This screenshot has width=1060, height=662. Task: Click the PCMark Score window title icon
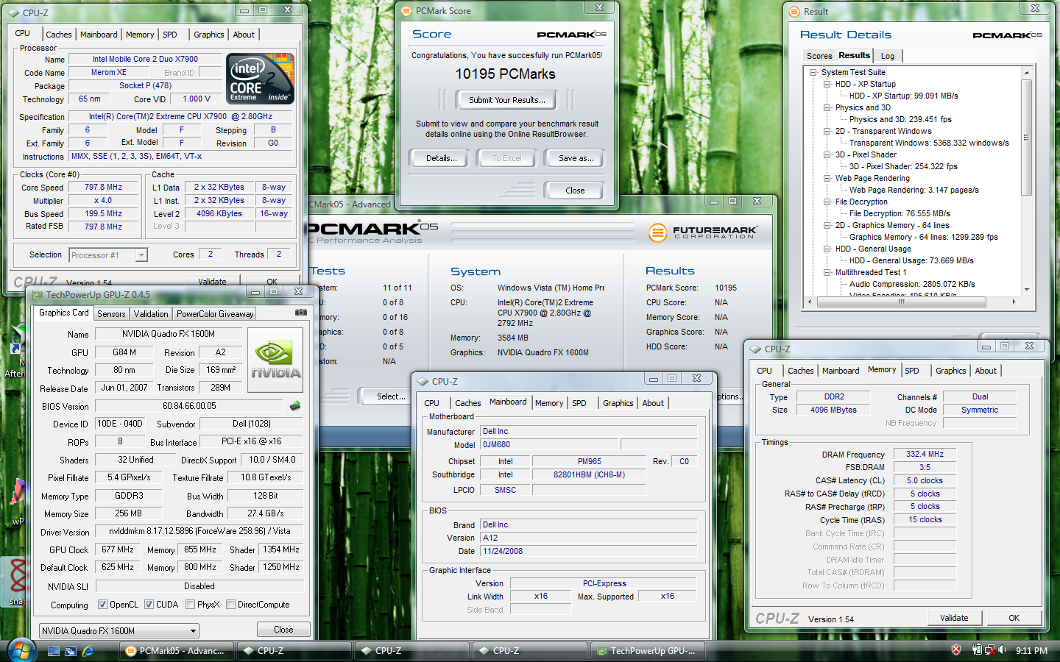point(406,11)
